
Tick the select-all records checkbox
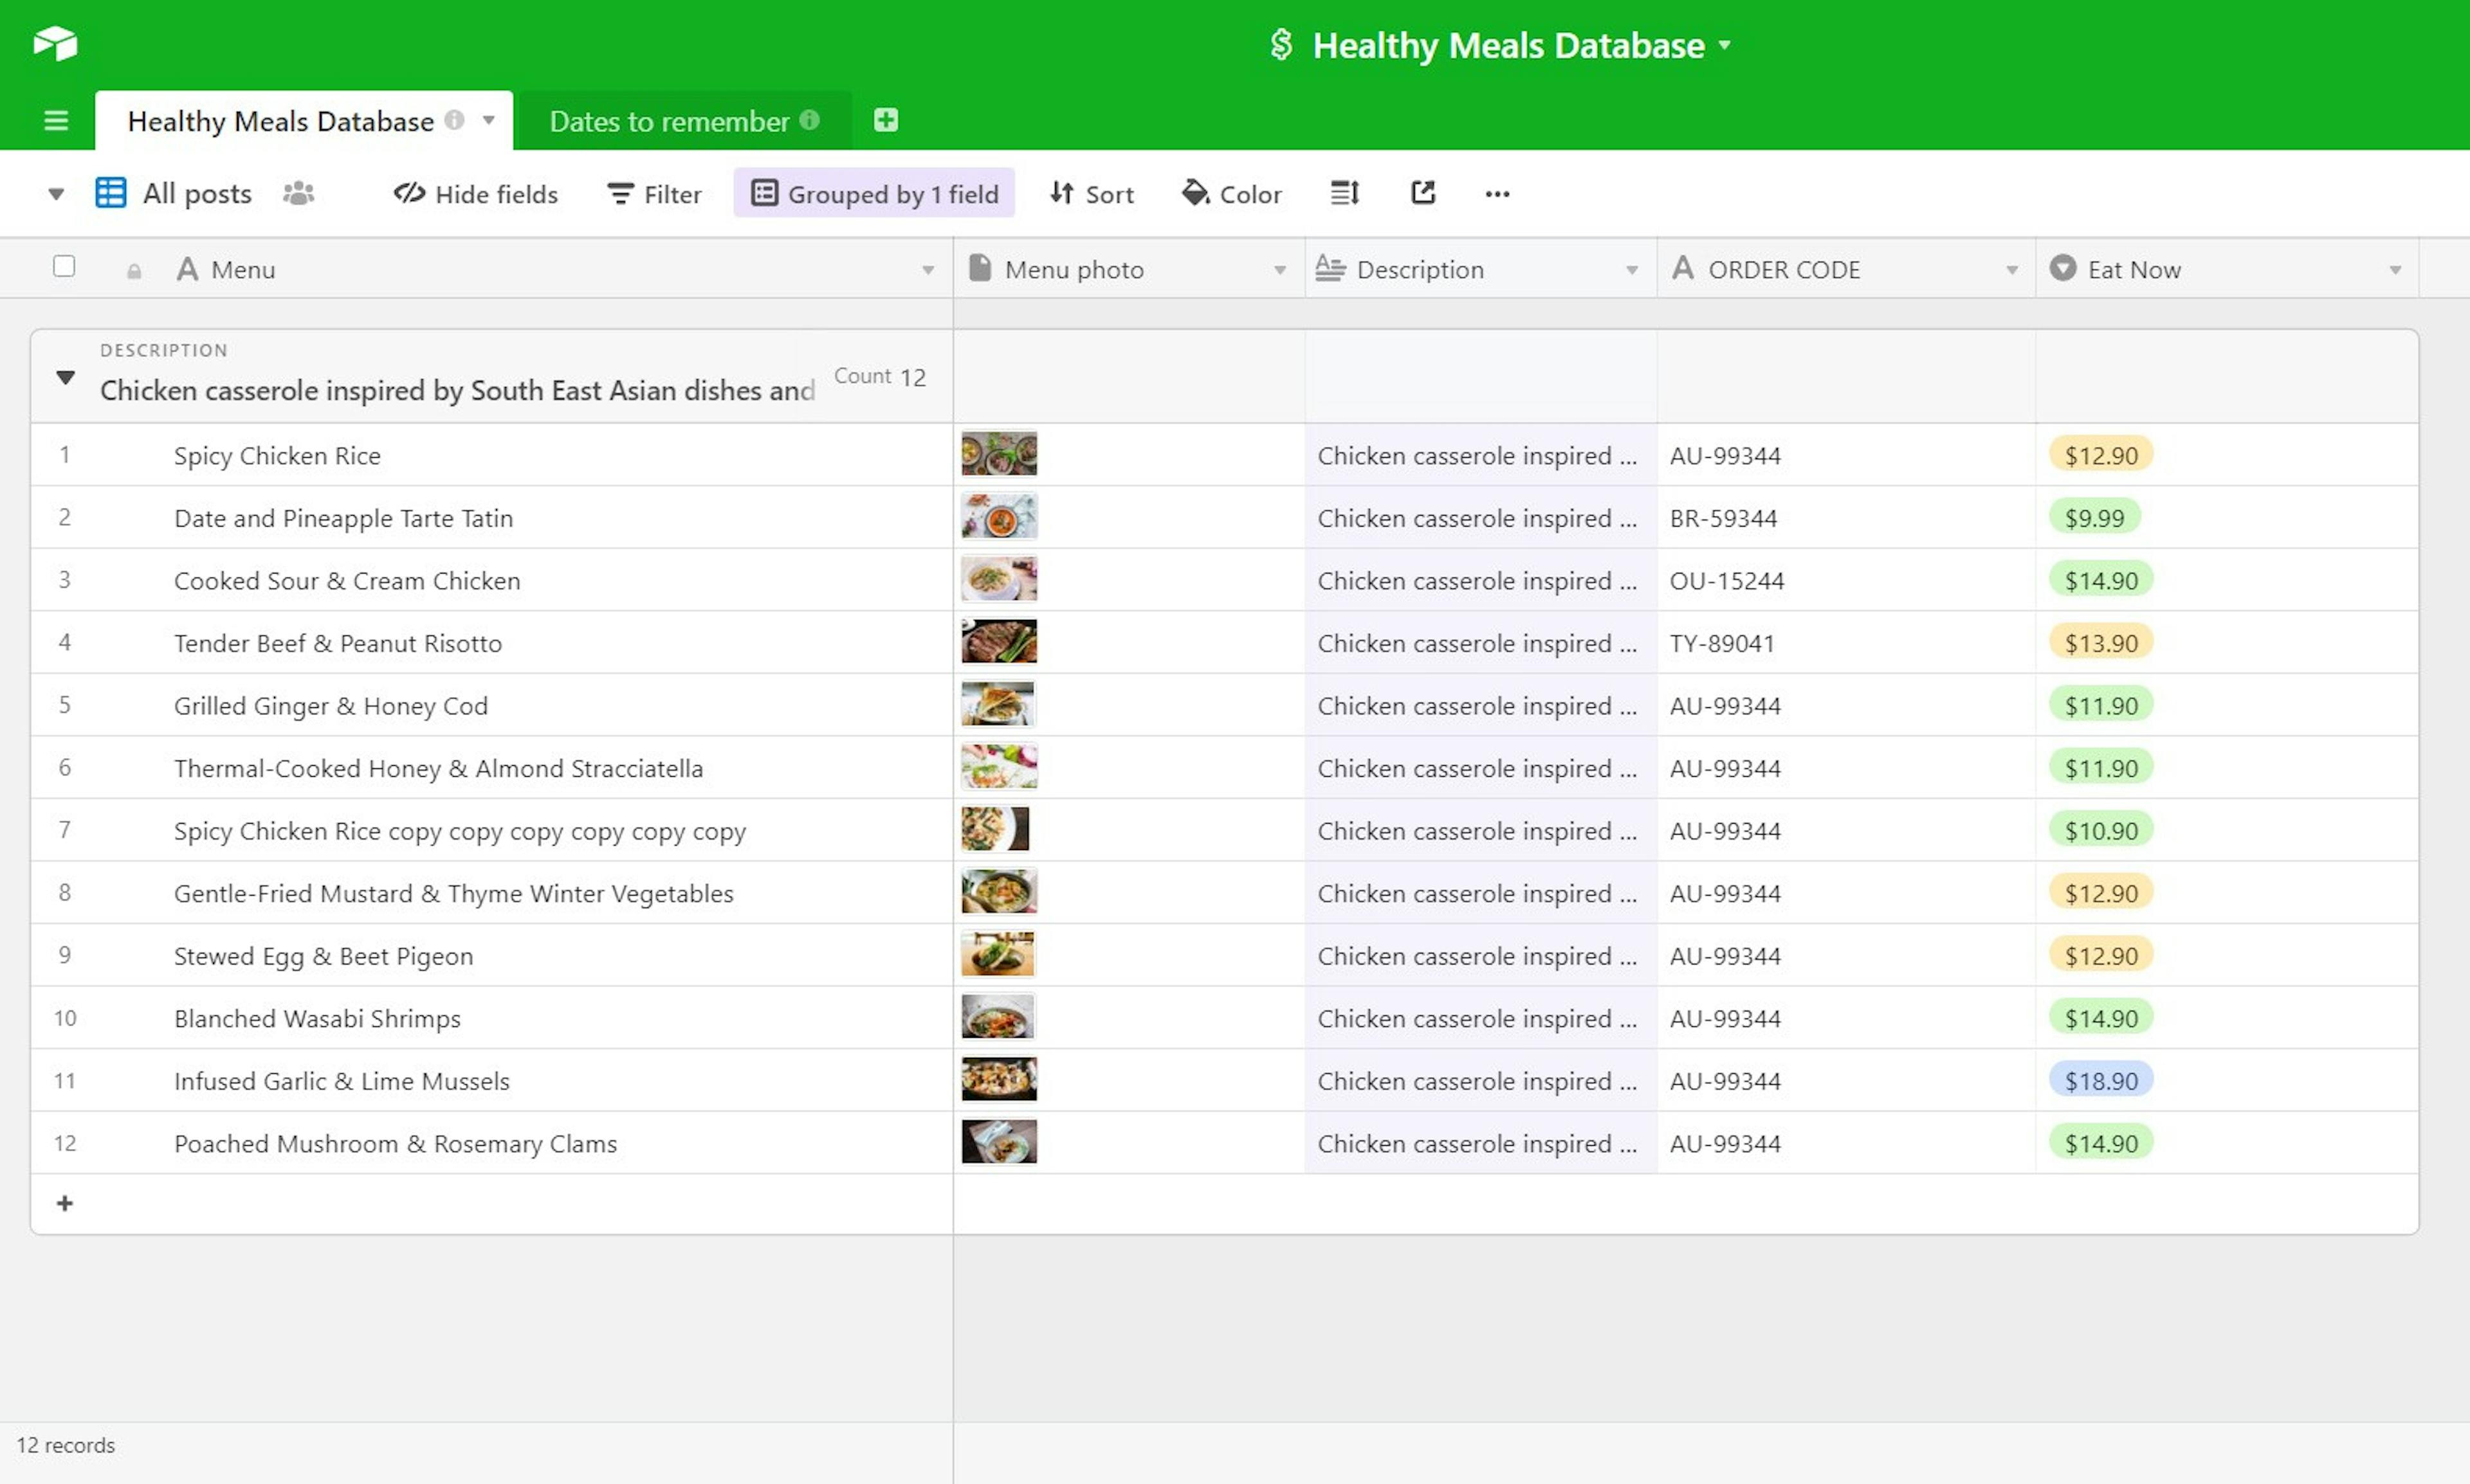pos(64,266)
